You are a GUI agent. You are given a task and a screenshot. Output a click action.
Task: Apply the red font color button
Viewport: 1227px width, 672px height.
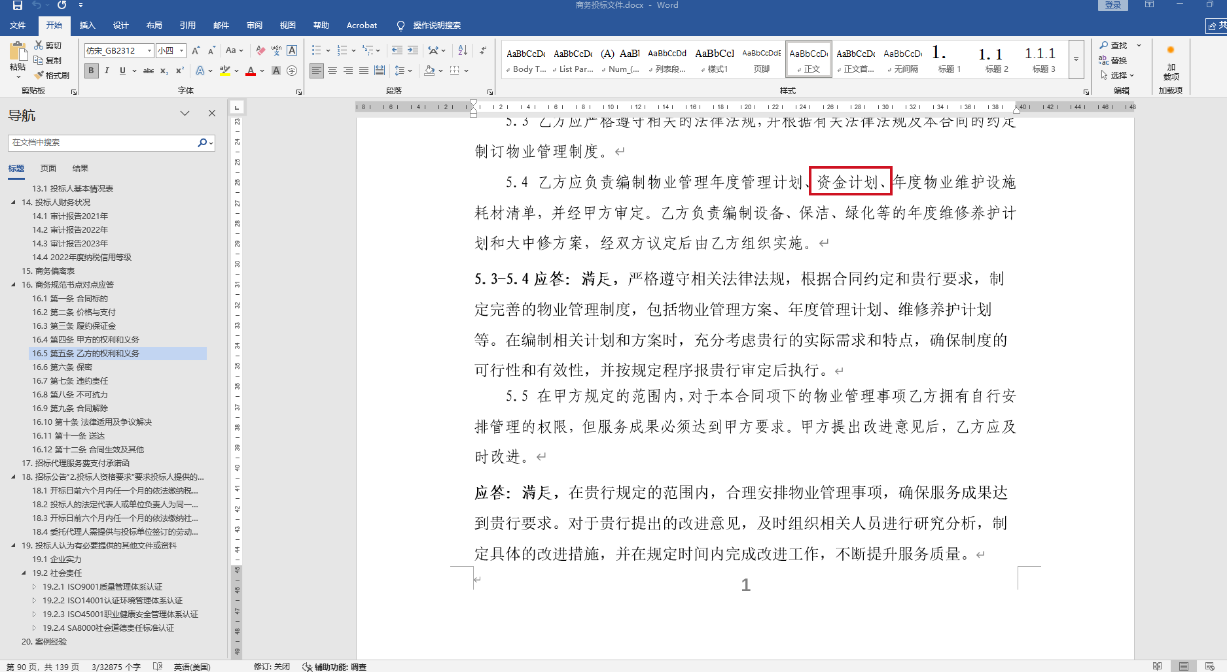point(251,71)
